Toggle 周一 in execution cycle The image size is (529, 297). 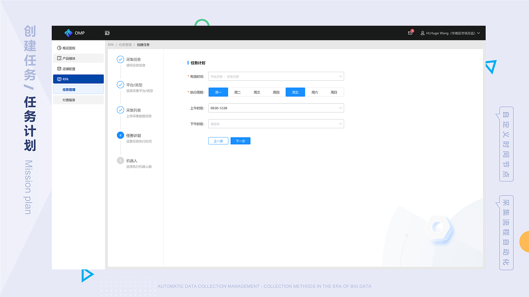click(218, 92)
